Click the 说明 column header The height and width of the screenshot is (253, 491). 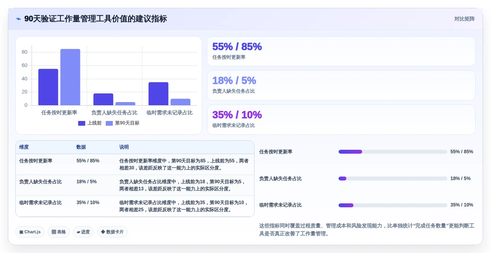(124, 147)
